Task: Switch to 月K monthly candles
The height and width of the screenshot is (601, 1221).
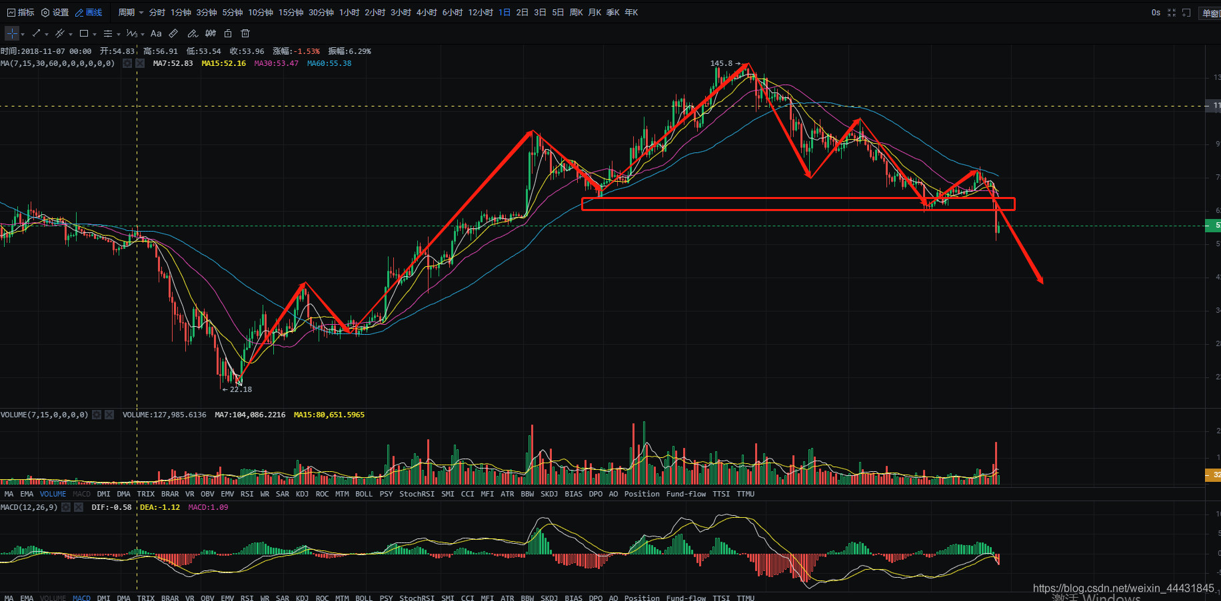Action: (x=595, y=13)
